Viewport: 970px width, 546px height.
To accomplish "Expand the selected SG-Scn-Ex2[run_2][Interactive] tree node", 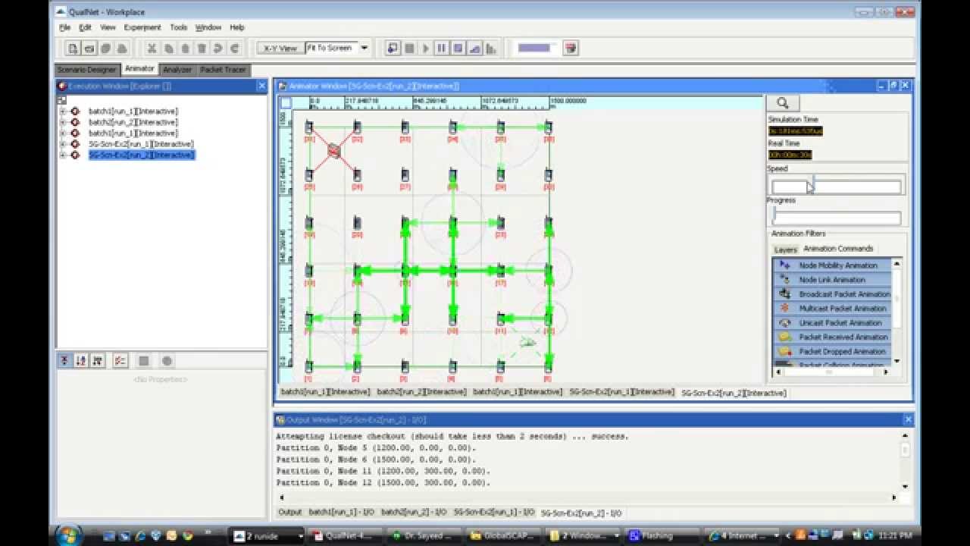I will coord(62,155).
